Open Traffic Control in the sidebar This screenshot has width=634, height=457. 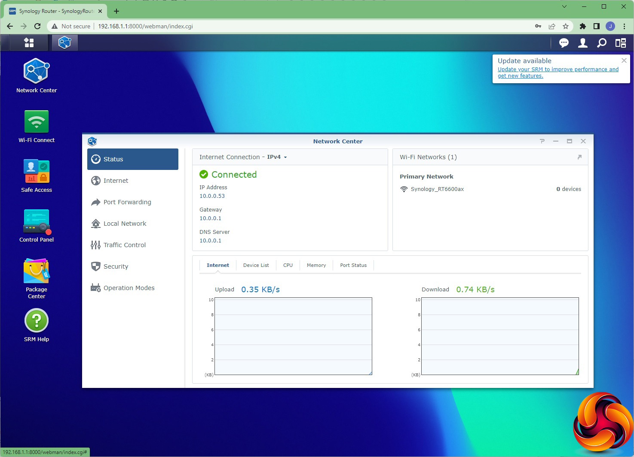(x=133, y=245)
